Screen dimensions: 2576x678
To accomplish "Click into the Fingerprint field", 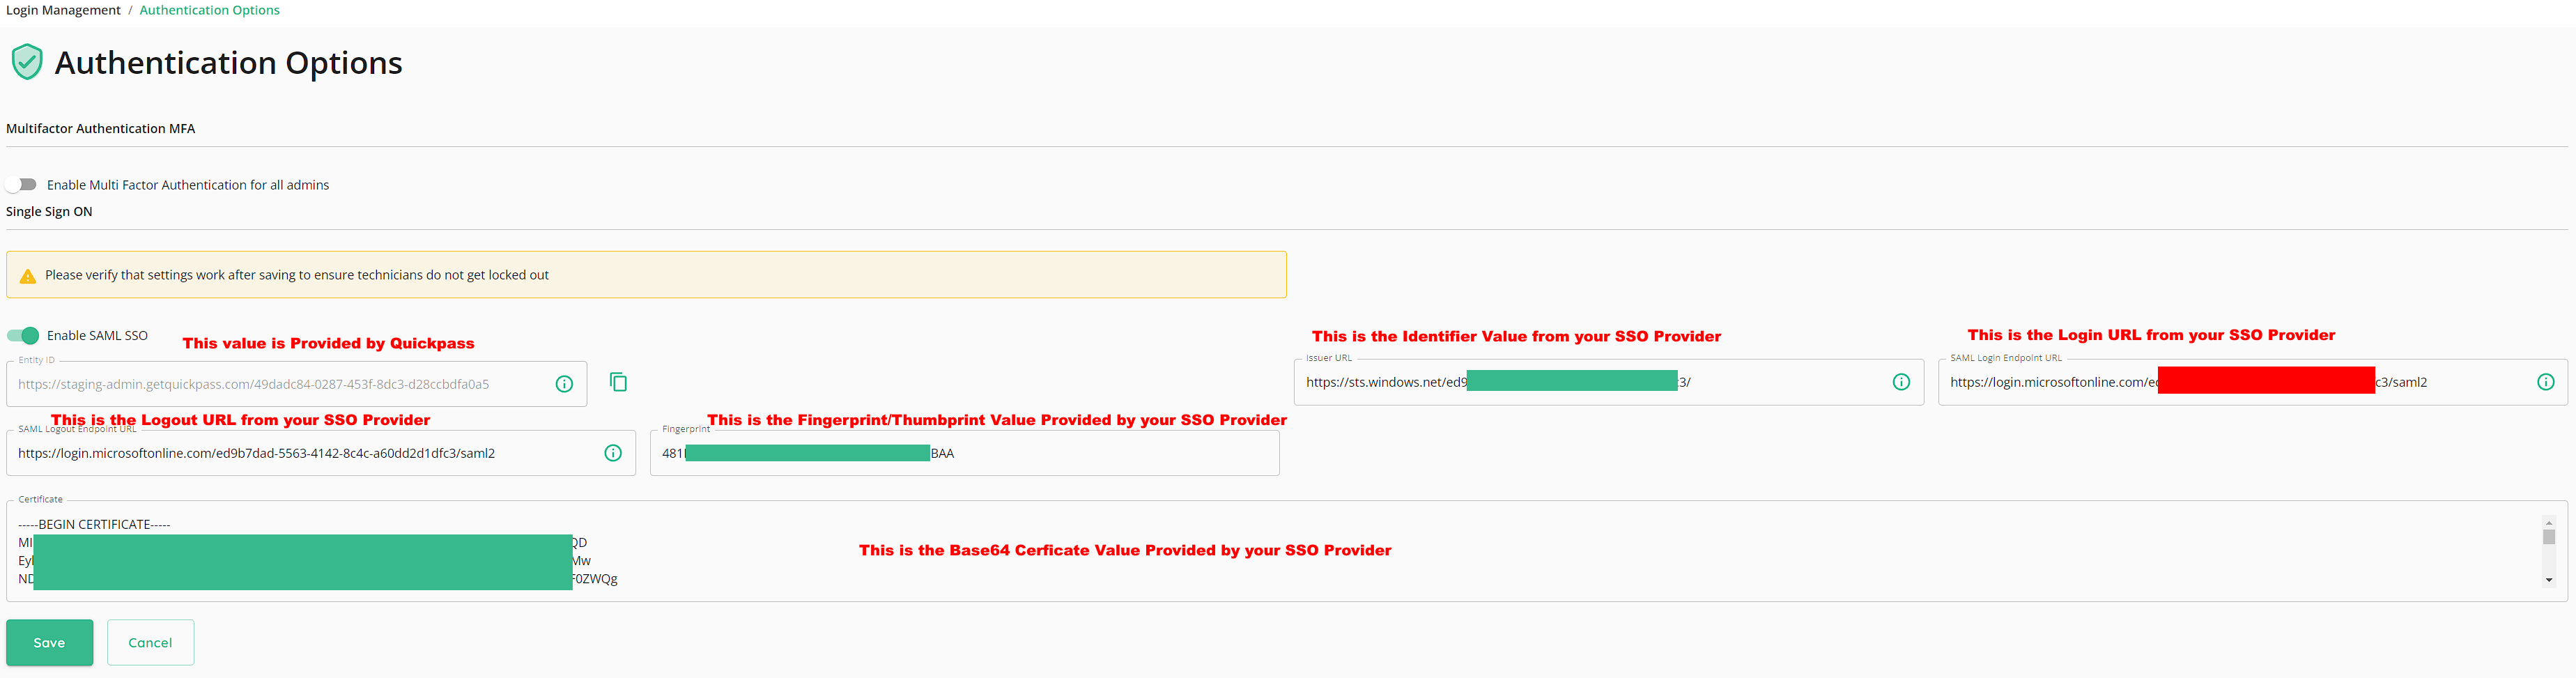I will (x=1100, y=453).
